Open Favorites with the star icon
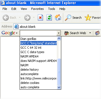Screen dimensions: 101x99 pos(88,18)
